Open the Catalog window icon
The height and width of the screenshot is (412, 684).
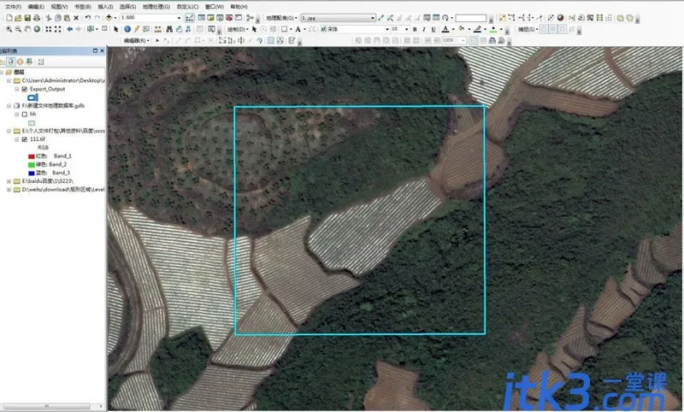click(210, 17)
